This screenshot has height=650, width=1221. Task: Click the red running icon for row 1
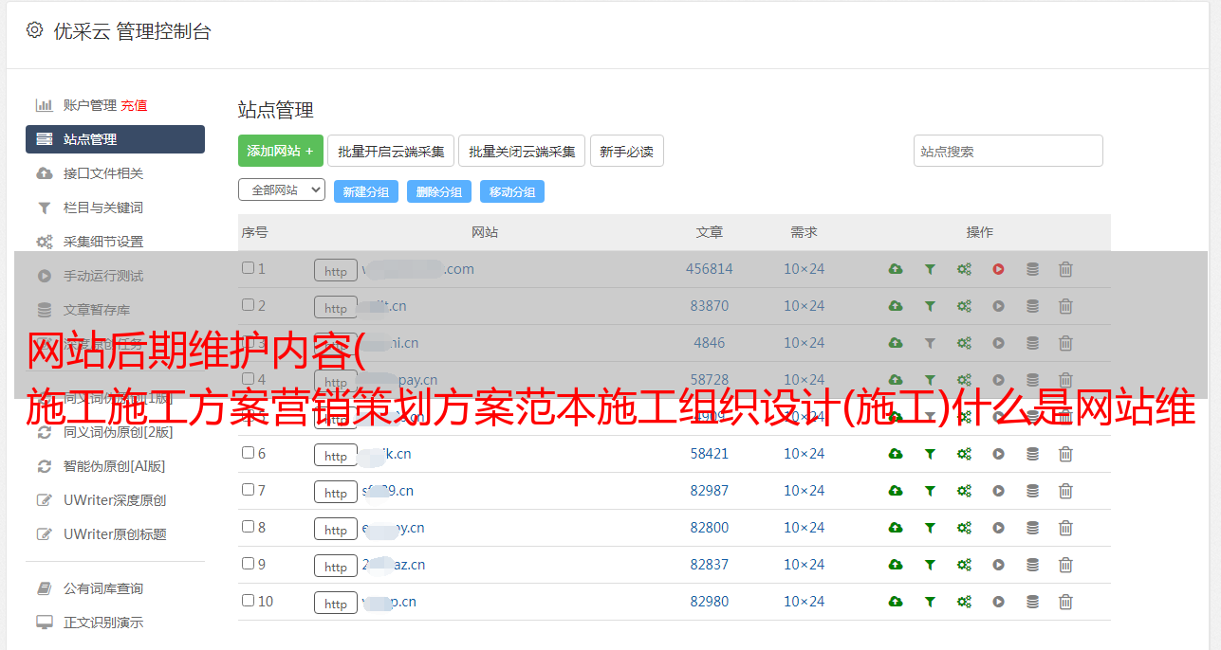point(998,269)
